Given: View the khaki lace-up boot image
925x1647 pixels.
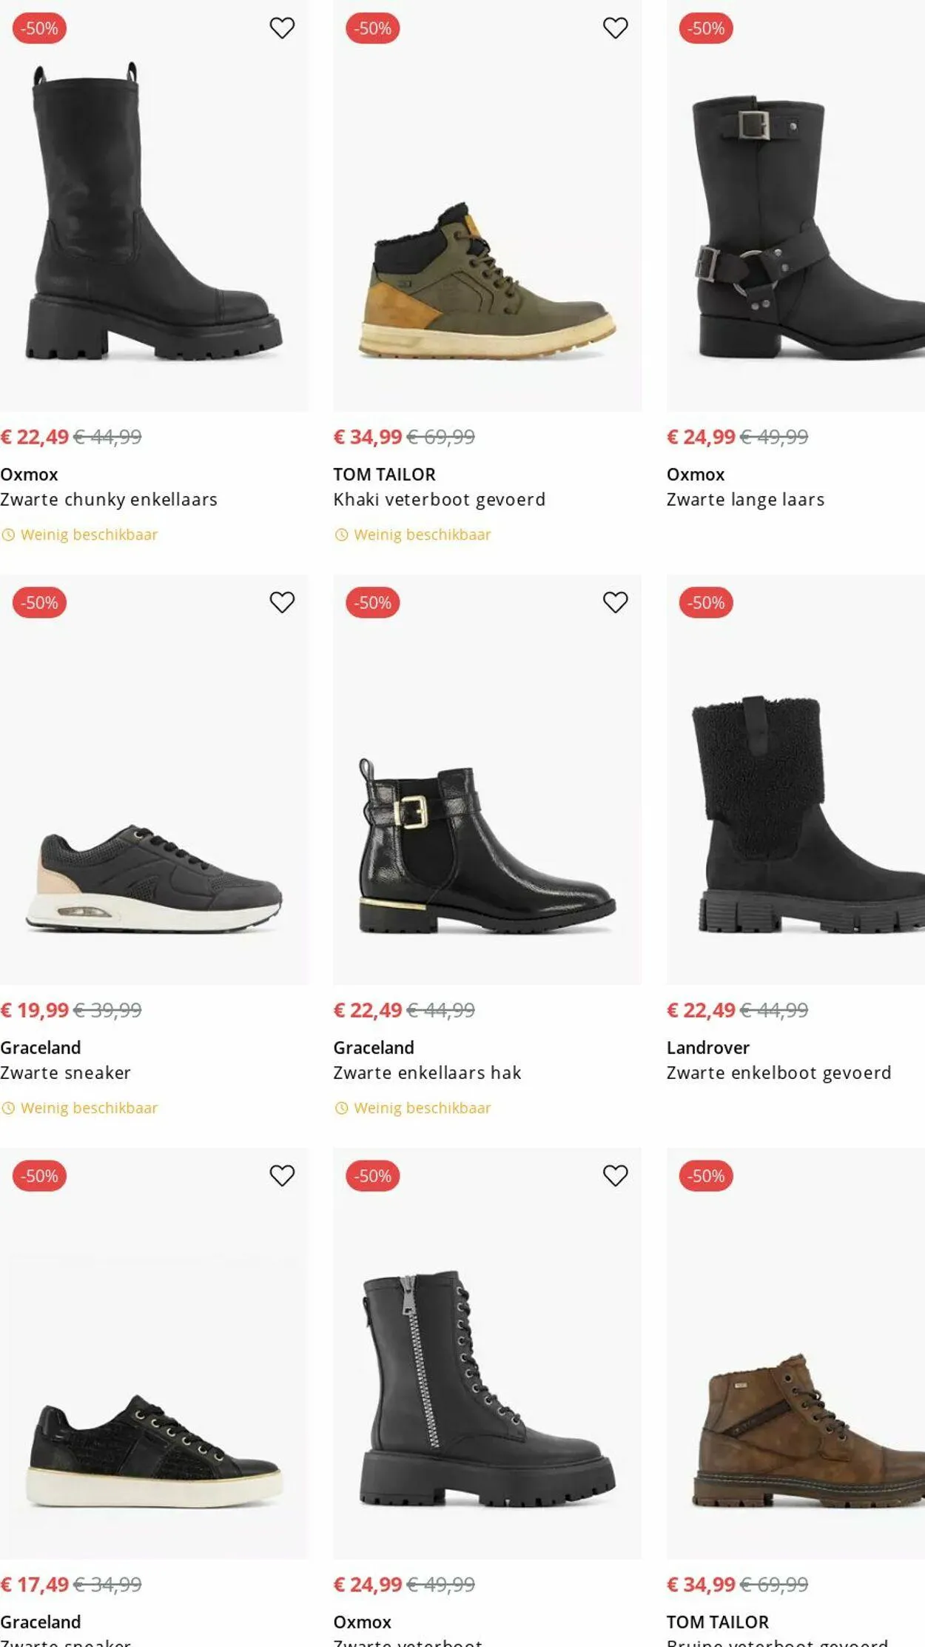Looking at the screenshot, I should click(487, 281).
